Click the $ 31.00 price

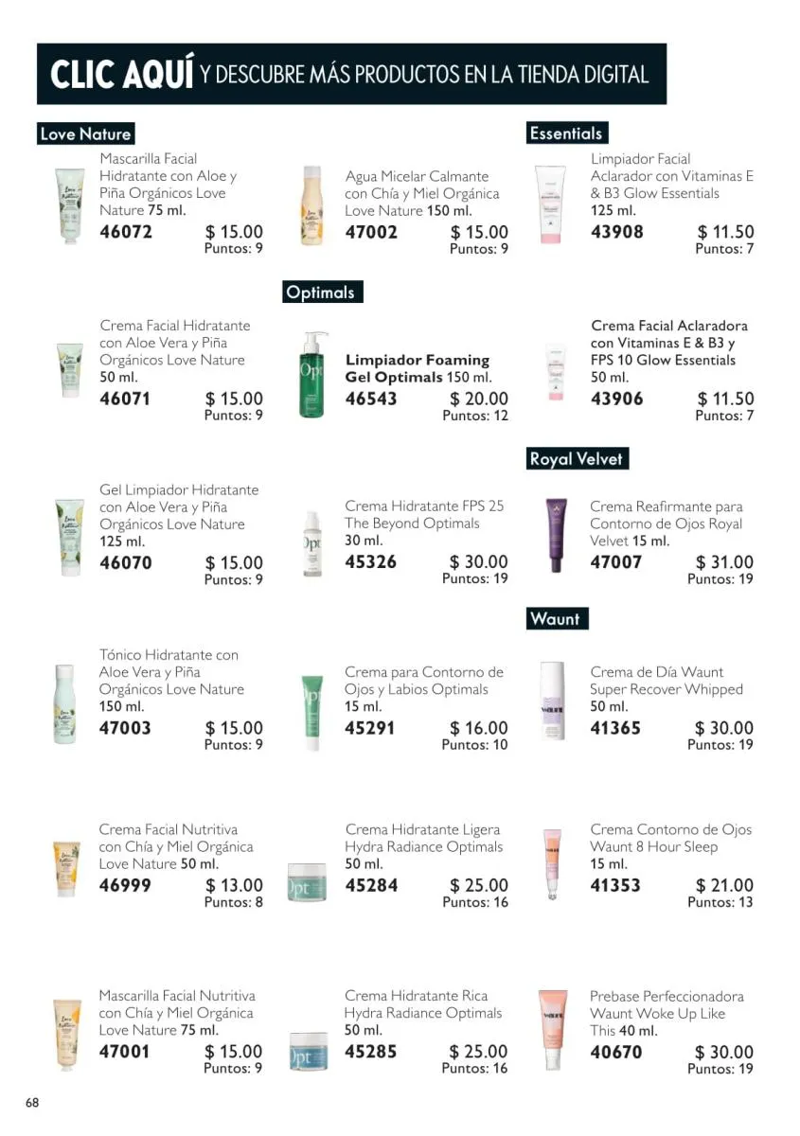click(724, 562)
